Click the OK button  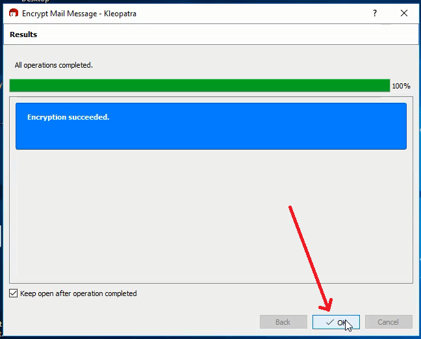(336, 322)
